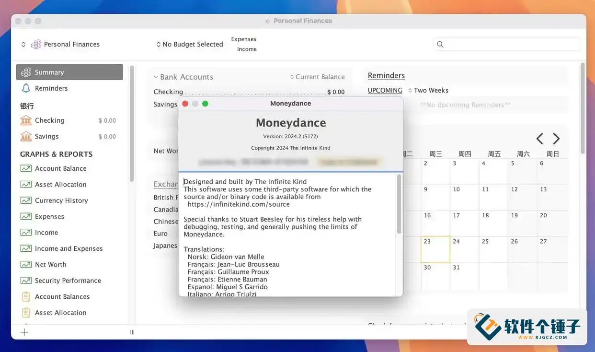Click the Version: 2024.2 (5172) text
Image resolution: width=595 pixels, height=352 pixels.
click(291, 137)
